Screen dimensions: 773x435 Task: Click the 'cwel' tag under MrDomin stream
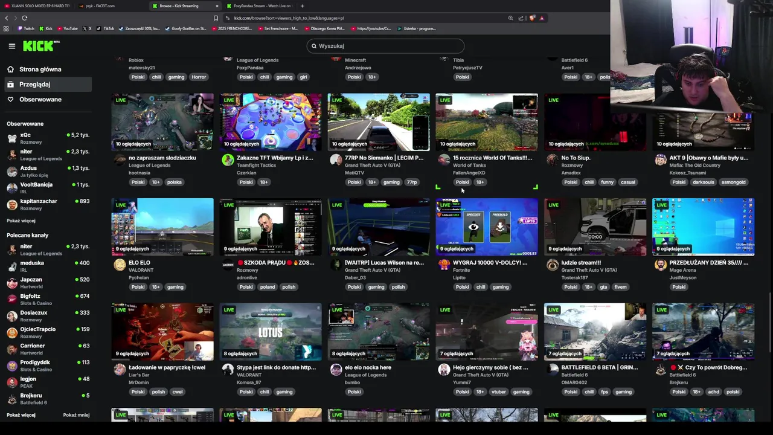pos(178,391)
